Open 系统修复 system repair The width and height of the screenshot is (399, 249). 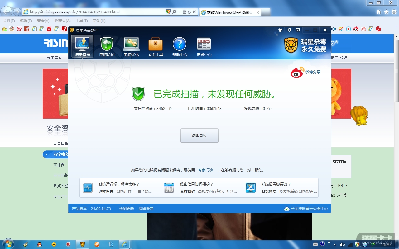coord(269,191)
